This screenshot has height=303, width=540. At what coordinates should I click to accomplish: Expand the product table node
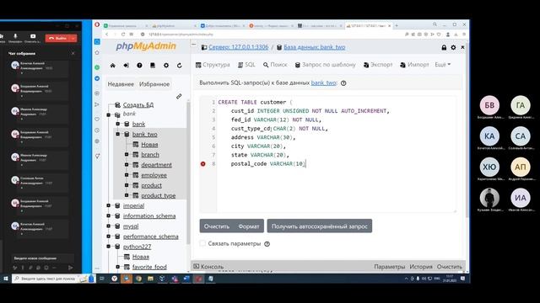(x=127, y=185)
